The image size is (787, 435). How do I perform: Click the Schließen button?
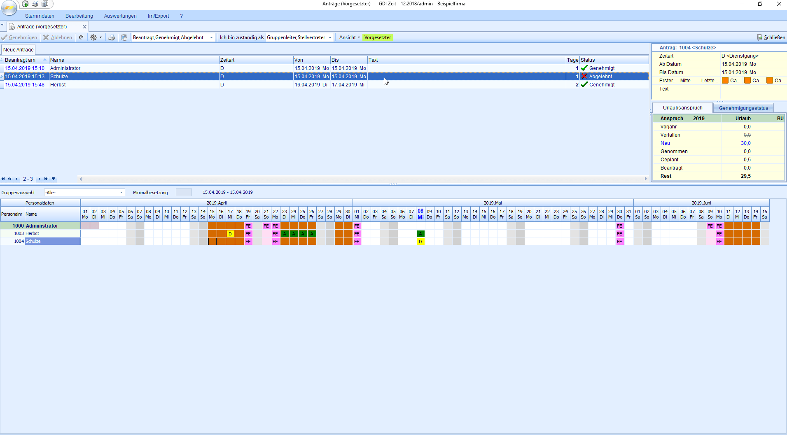771,37
